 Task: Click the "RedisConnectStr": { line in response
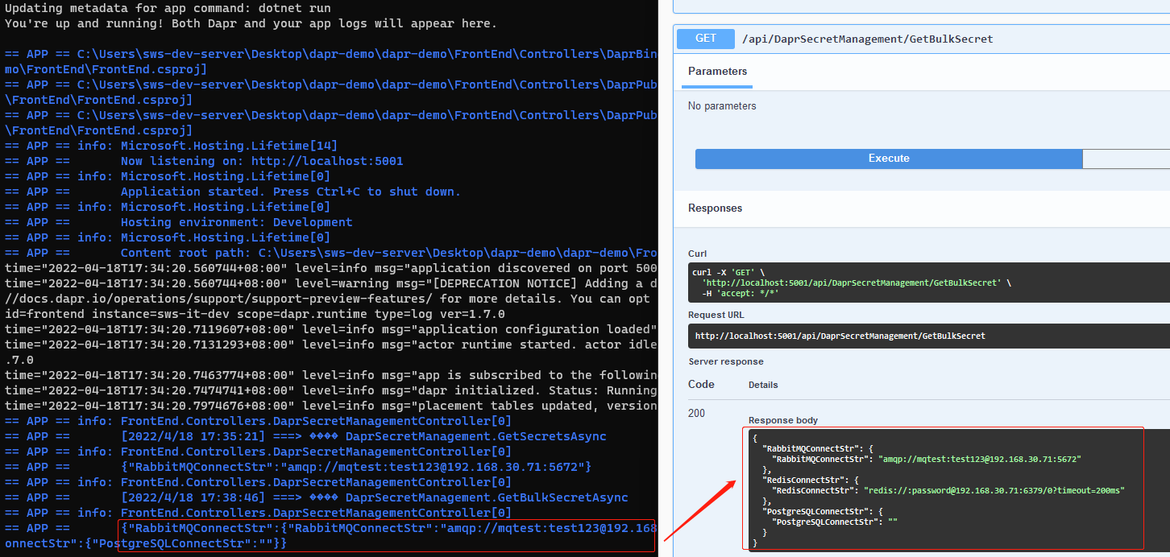pos(811,480)
